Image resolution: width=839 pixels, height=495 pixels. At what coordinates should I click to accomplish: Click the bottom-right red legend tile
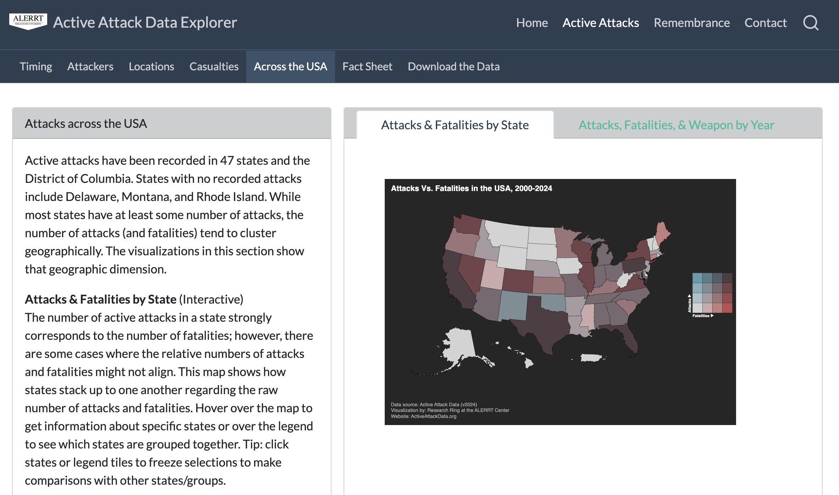727,308
